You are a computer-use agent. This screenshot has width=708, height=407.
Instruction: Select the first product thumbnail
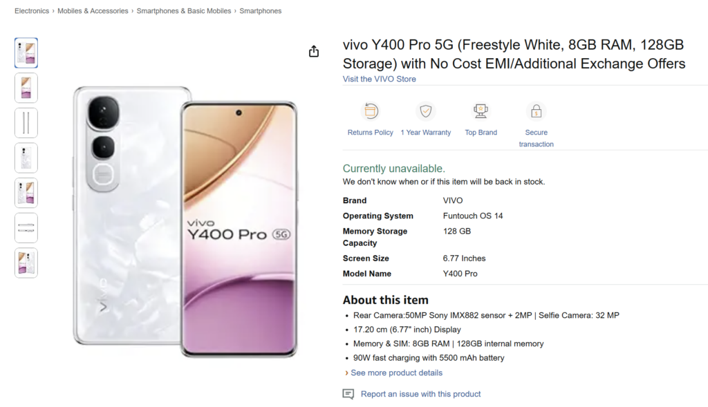pos(26,53)
